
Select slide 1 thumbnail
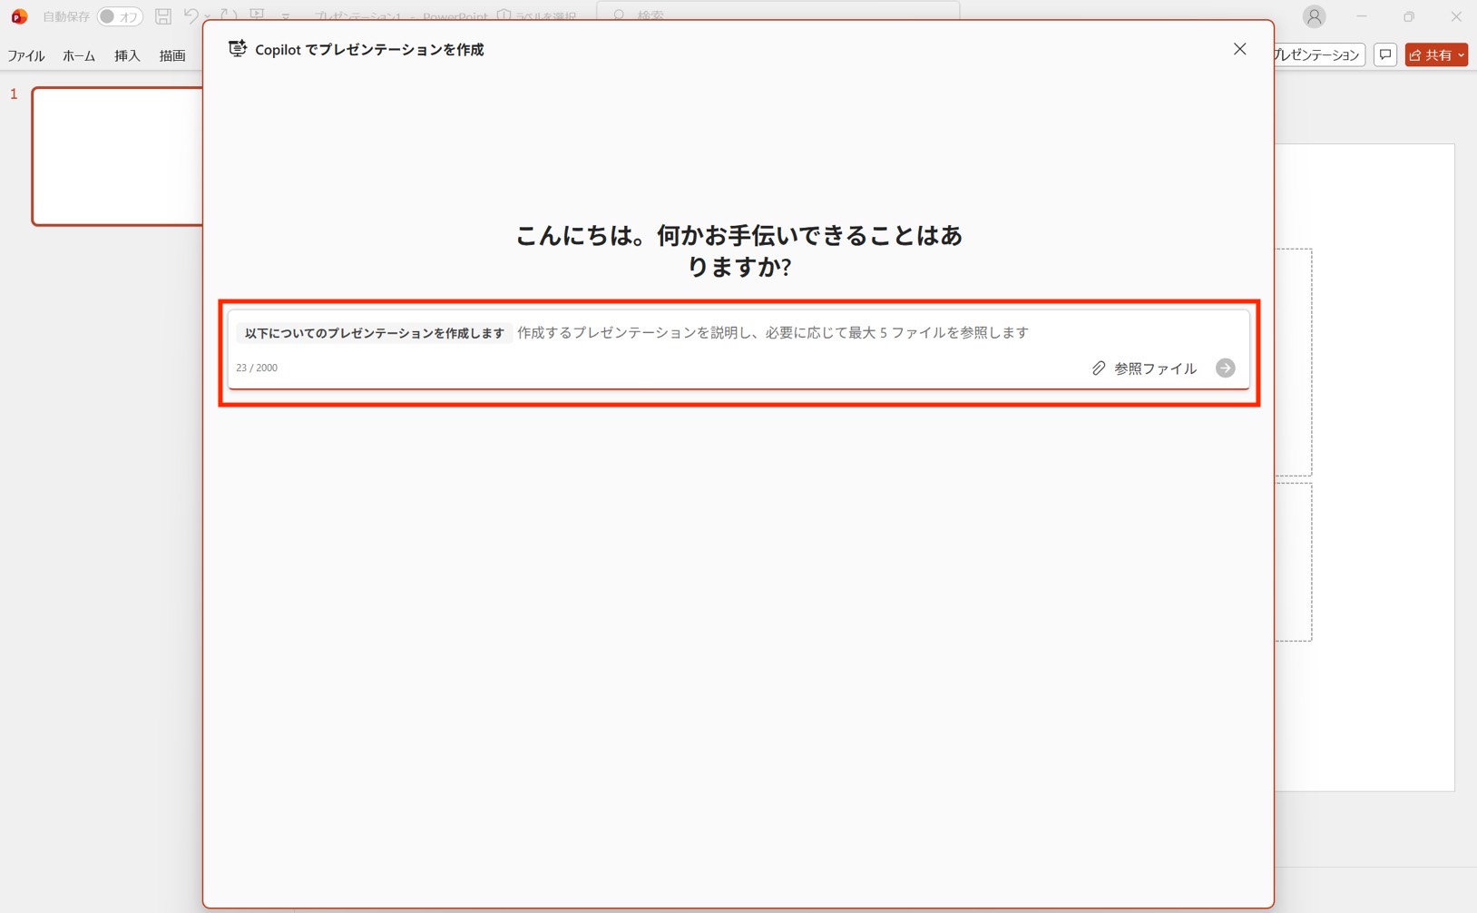coord(117,156)
